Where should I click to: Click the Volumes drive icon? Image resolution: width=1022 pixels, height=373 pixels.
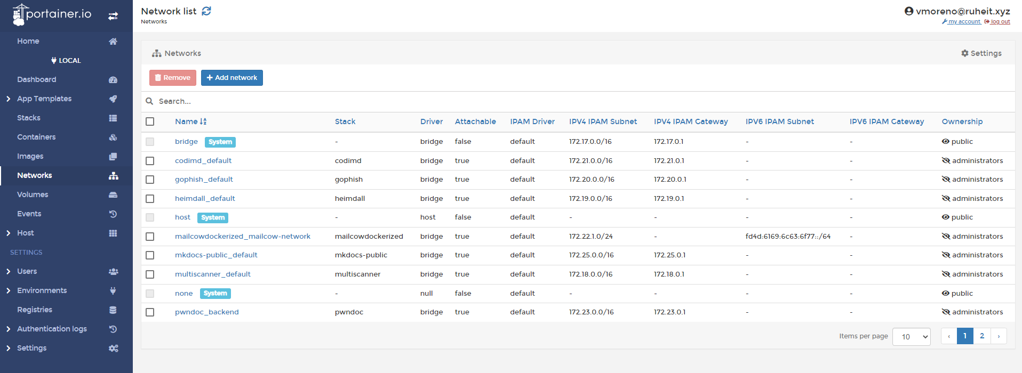pos(113,195)
